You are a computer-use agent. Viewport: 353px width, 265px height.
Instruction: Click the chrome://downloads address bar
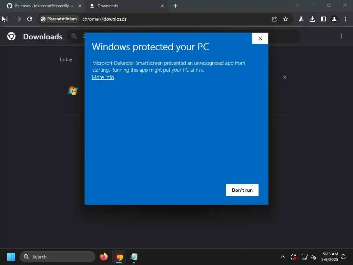(104, 19)
